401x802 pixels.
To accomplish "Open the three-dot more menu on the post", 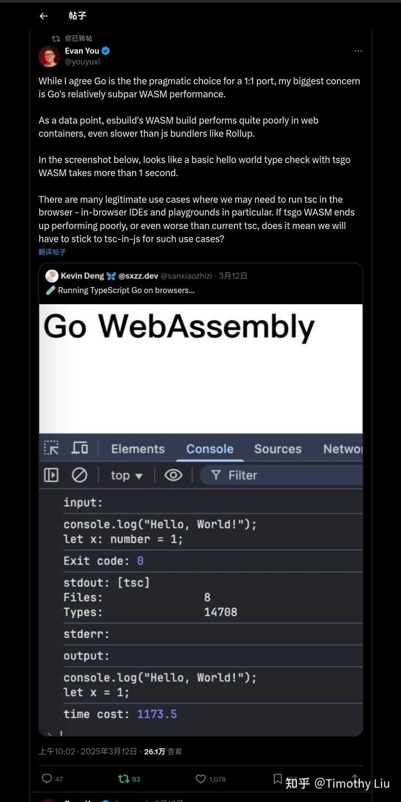I will coord(358,51).
